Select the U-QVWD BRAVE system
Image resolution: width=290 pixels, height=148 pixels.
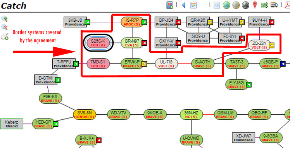click(x=191, y=140)
